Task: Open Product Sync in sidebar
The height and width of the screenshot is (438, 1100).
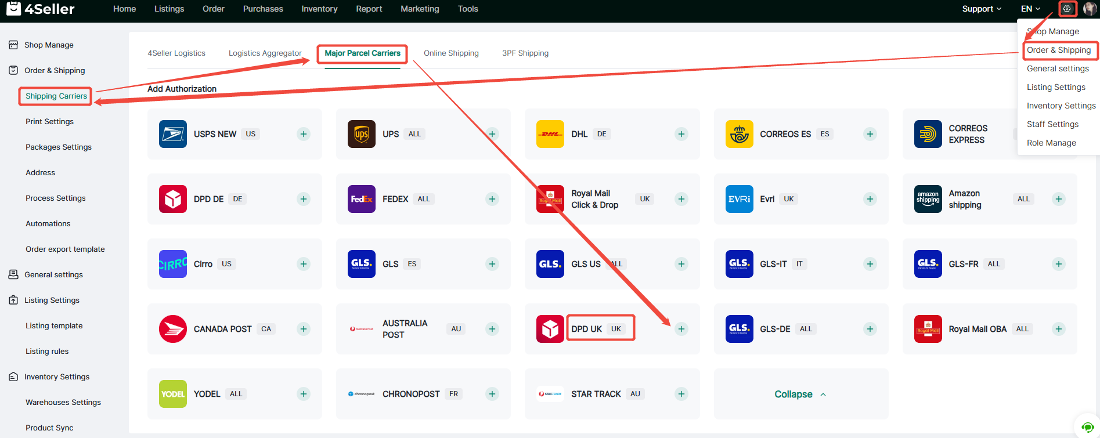Action: 49,428
